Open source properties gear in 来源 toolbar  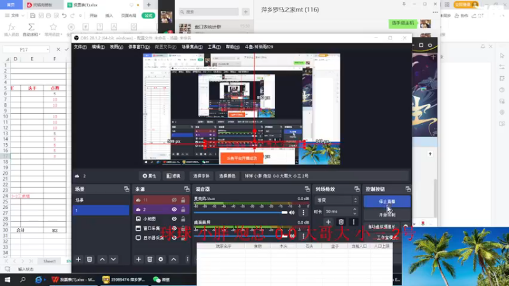click(161, 259)
